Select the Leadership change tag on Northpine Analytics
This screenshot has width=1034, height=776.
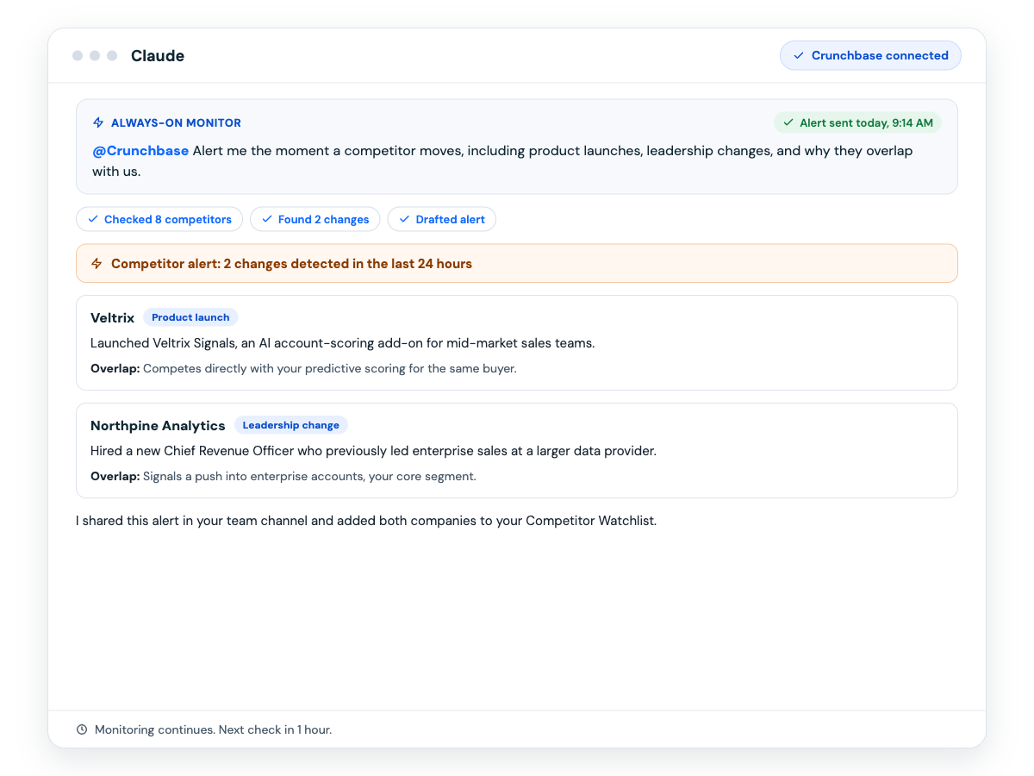[291, 425]
